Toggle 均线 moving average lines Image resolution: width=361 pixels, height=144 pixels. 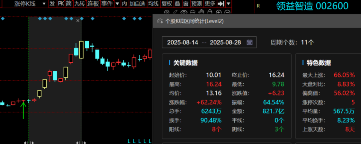coord(153,4)
